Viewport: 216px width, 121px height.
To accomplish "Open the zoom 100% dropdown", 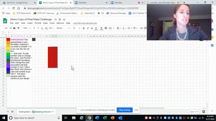I will [x=27, y=28].
